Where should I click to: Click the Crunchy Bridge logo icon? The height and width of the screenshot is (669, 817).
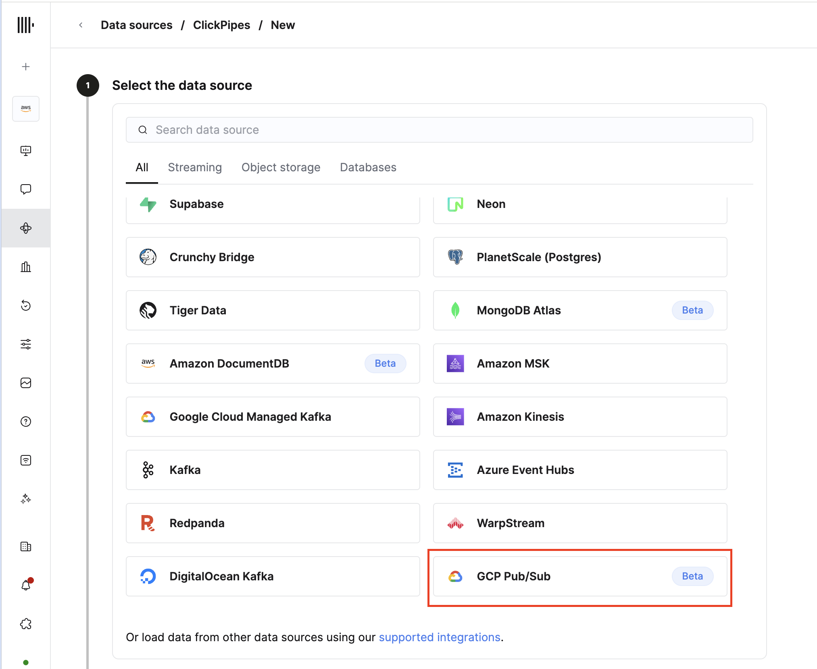point(148,257)
